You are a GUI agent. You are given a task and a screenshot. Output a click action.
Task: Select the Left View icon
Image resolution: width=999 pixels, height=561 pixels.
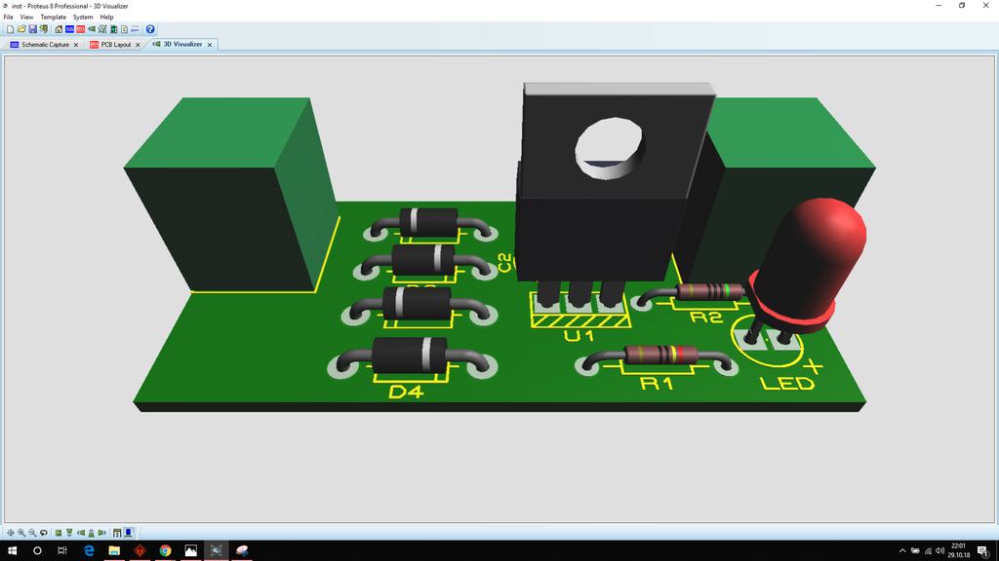point(81,533)
